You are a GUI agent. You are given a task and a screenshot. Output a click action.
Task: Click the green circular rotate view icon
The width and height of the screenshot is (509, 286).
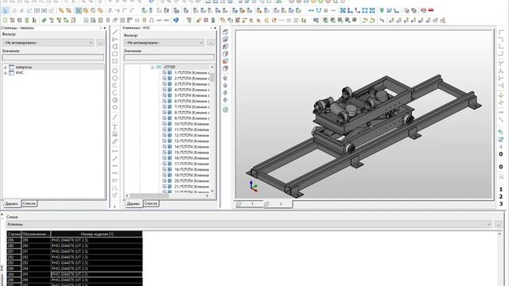[x=225, y=110]
